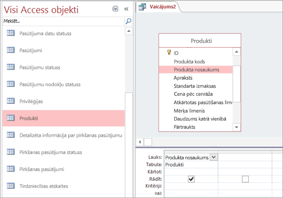Click the Kārtot cell in first grid column
This screenshot has width=283, height=198.
point(191,172)
